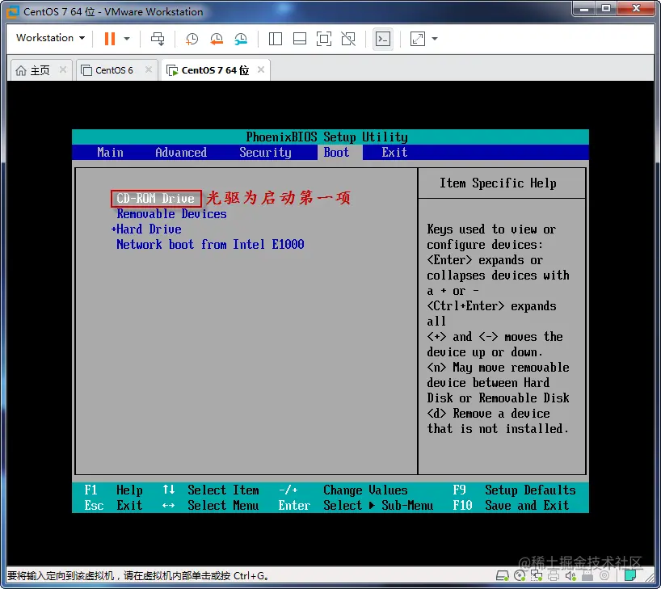661x589 pixels.
Task: Click Enter full screen mode icon
Action: [x=324, y=39]
